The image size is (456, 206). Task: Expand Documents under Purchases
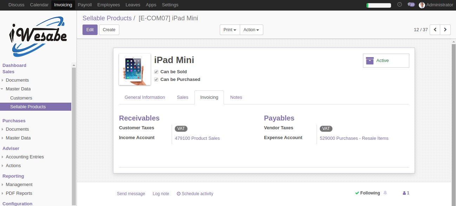17,129
